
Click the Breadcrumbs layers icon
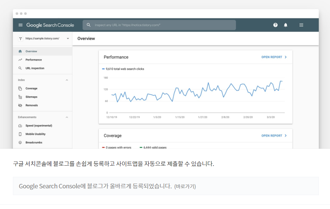tap(20, 143)
